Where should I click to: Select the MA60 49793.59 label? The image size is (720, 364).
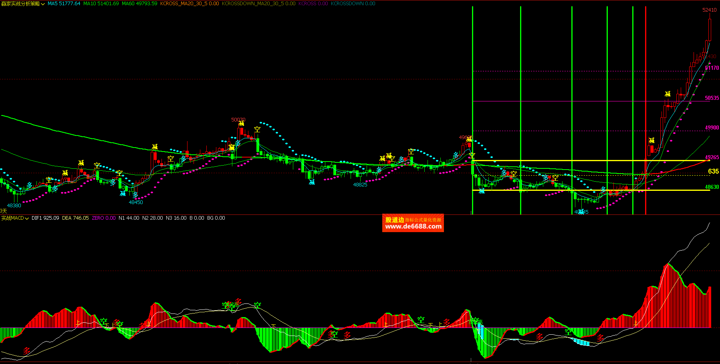point(139,4)
